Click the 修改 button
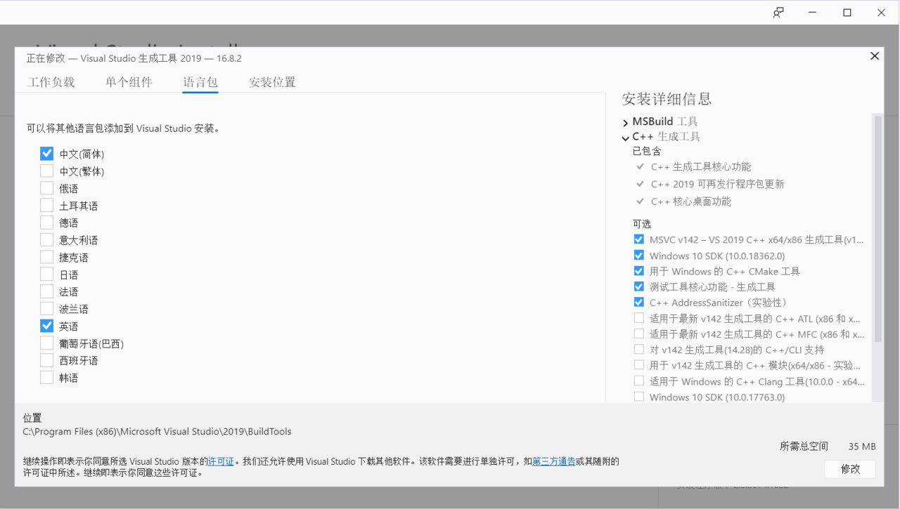 [x=849, y=469]
